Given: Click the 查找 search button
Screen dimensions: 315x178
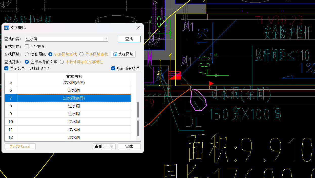Looking at the screenshot, I should tap(129, 39).
